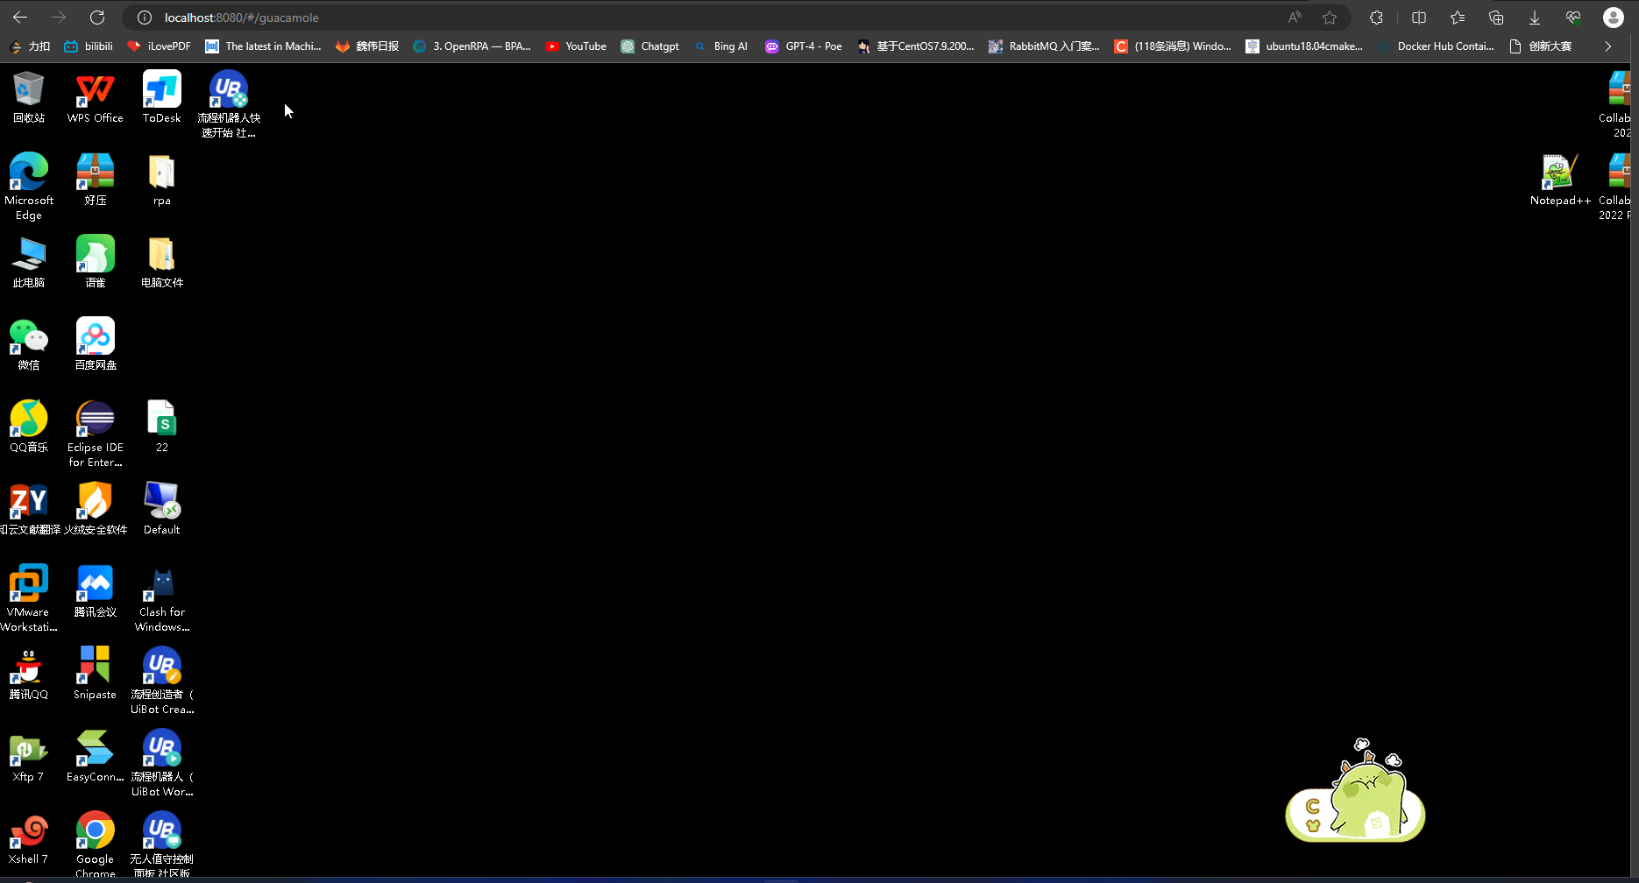Launch EasyConnect

[x=94, y=748]
